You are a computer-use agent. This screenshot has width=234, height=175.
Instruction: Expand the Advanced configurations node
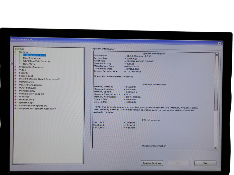(15, 105)
